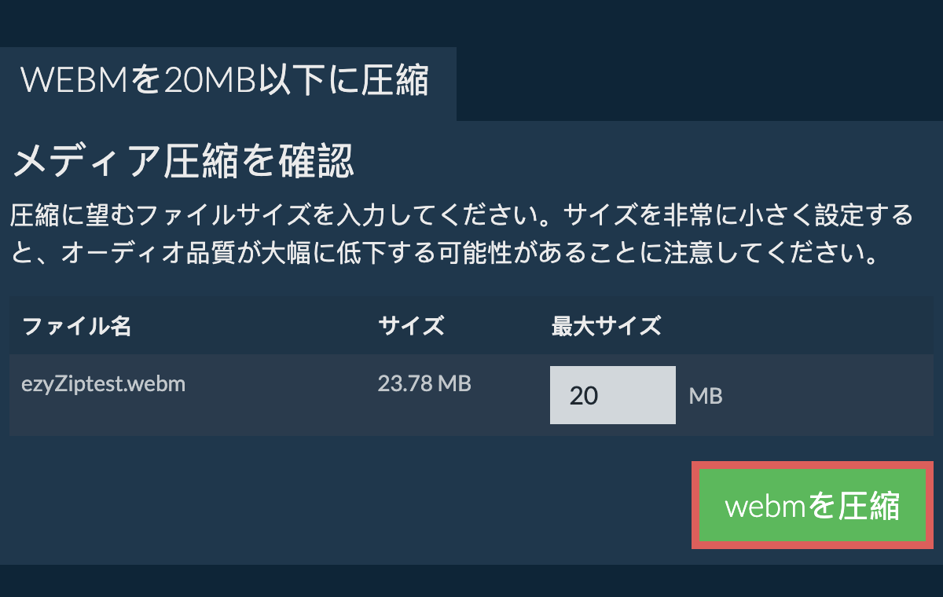
Task: Click the blank table header area after 最大サイズ
Action: tap(798, 325)
